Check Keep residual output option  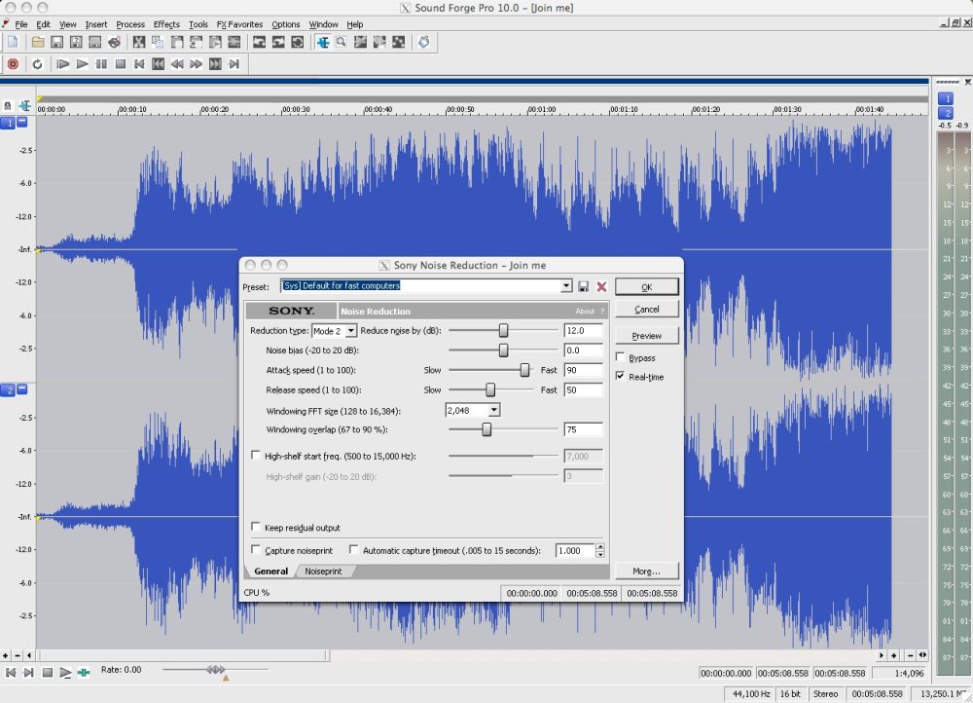(256, 528)
